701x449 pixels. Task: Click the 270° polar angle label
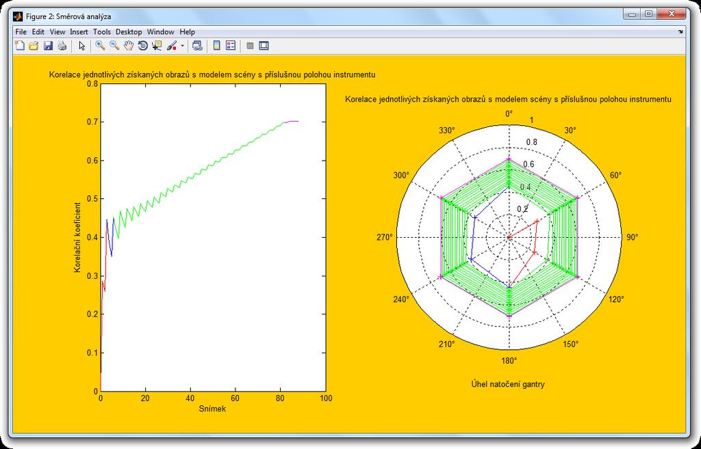(x=385, y=237)
